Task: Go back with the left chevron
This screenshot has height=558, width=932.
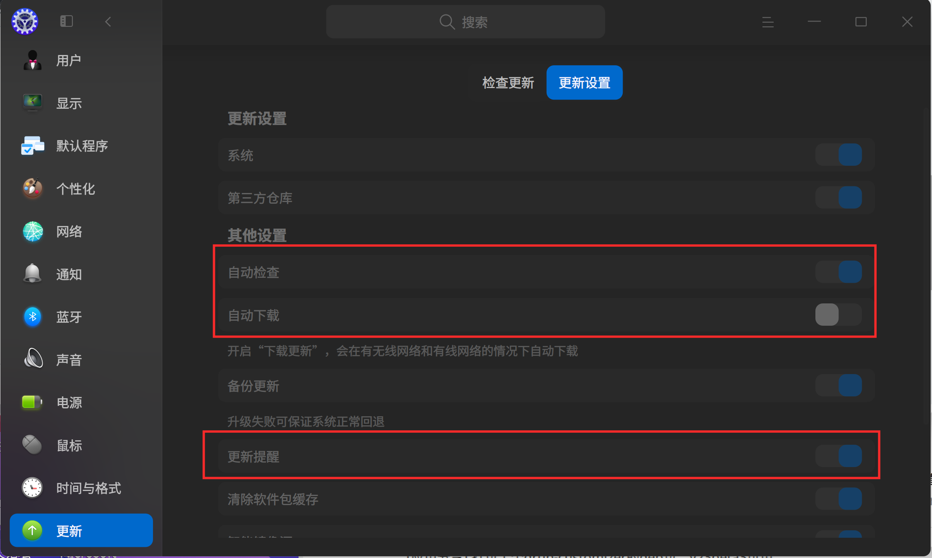Action: (x=108, y=21)
